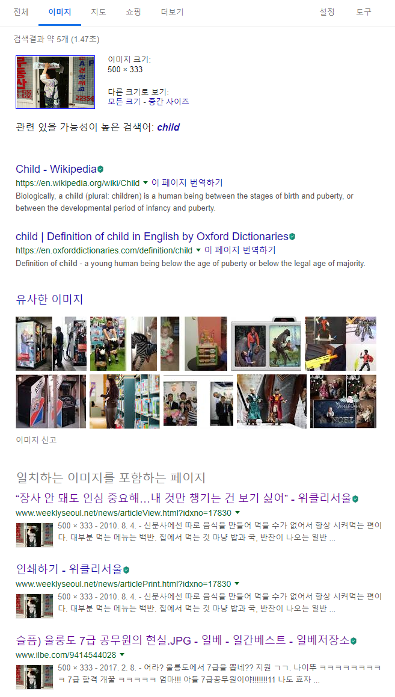395x697 pixels.
Task: Select the 쇼핑 tab
Action: point(133,12)
